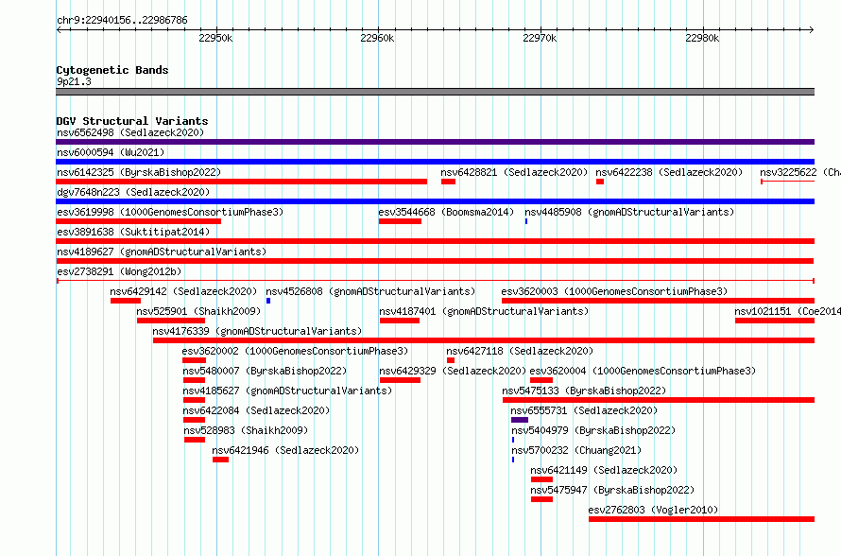841x556 pixels.
Task: Open nsv4526808 (gnomADStructuralVariants) label
Action: (x=370, y=291)
